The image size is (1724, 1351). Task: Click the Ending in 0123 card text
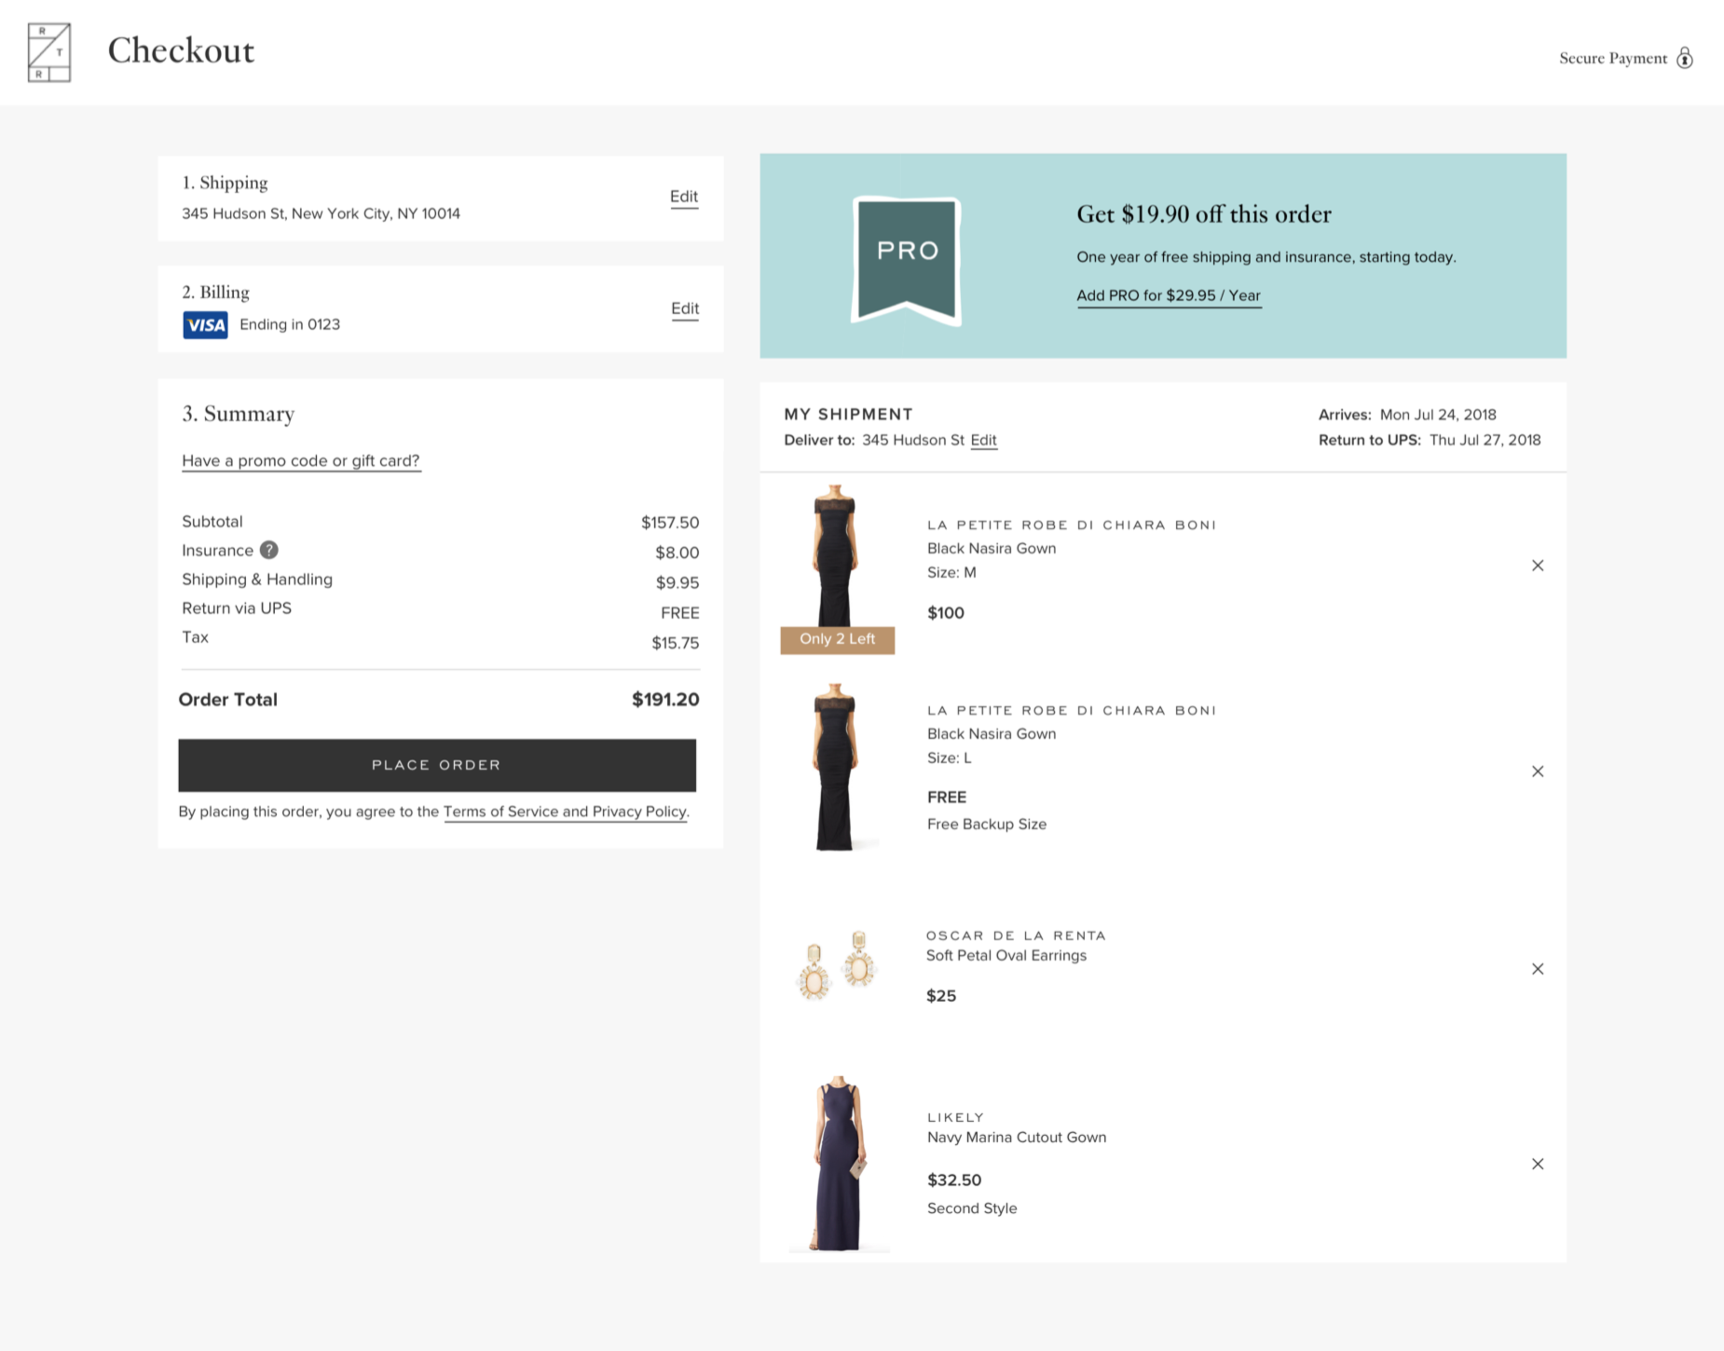pyautogui.click(x=290, y=324)
